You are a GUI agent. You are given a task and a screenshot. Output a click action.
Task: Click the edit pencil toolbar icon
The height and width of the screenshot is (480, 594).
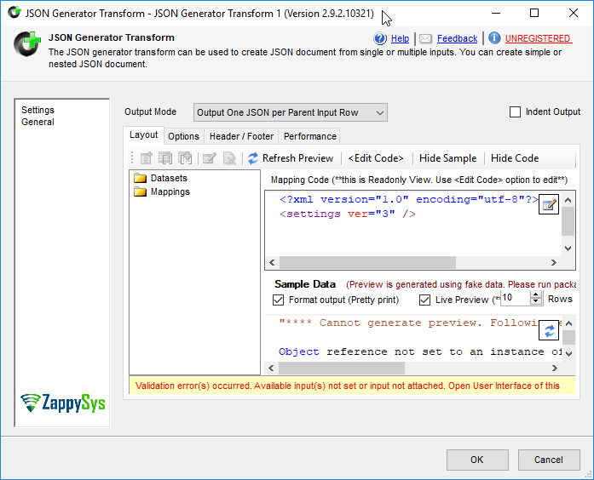coord(209,158)
